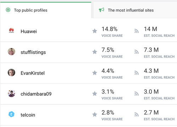Click the telcoin logo thumbnail
177x127 pixels.
coord(11,114)
